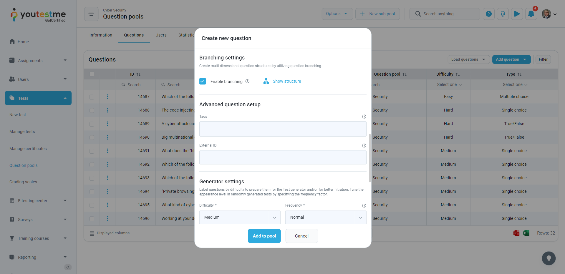Open the headset support icon

[503, 14]
